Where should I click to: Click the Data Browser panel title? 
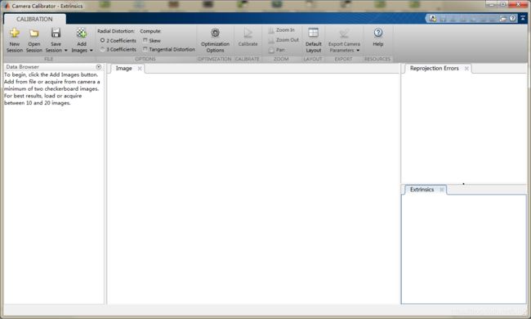[22, 67]
